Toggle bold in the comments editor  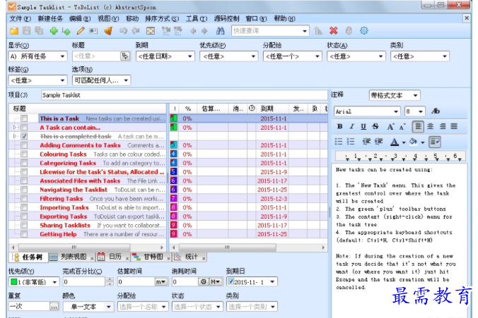coord(340,126)
